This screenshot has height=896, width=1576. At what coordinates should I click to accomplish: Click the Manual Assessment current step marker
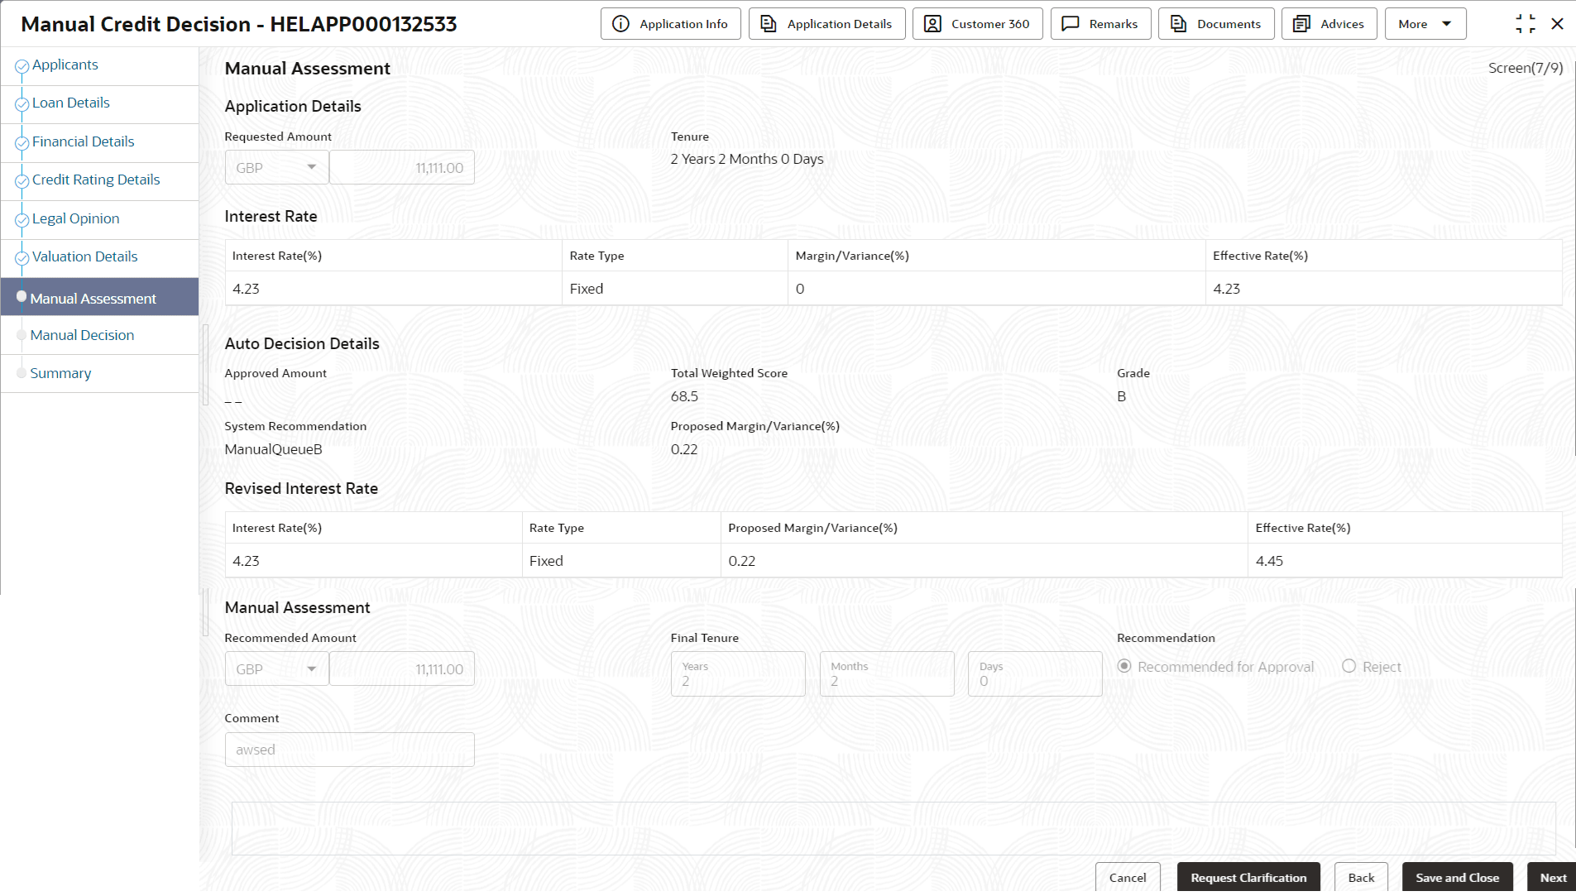22,296
